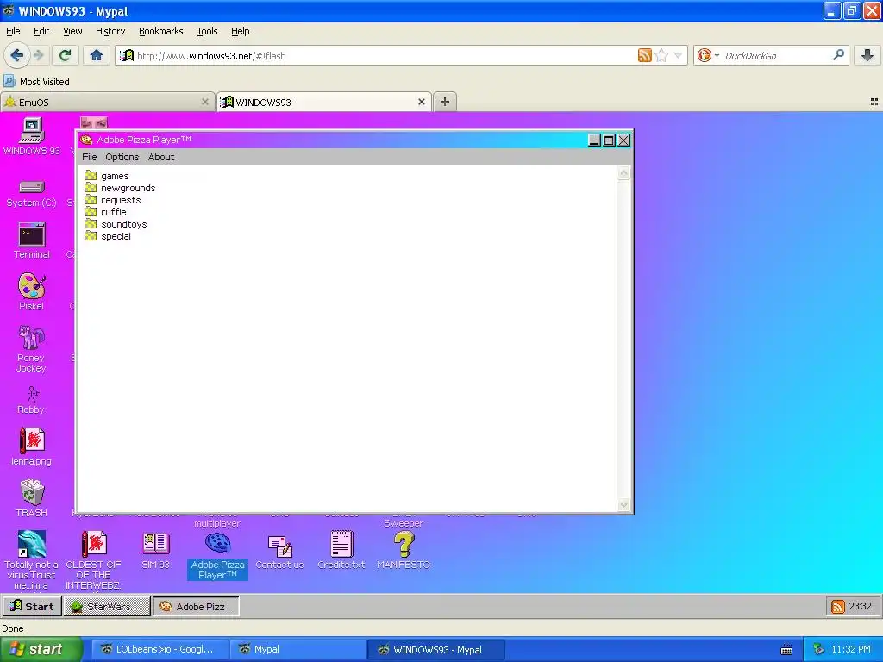Click scroll up arrow in Pizza Player
This screenshot has width=883, height=662.
pyautogui.click(x=623, y=172)
